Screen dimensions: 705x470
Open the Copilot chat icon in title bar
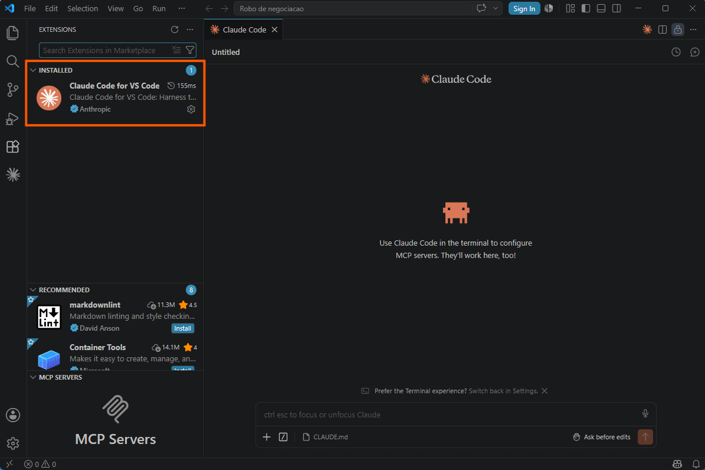(x=481, y=8)
